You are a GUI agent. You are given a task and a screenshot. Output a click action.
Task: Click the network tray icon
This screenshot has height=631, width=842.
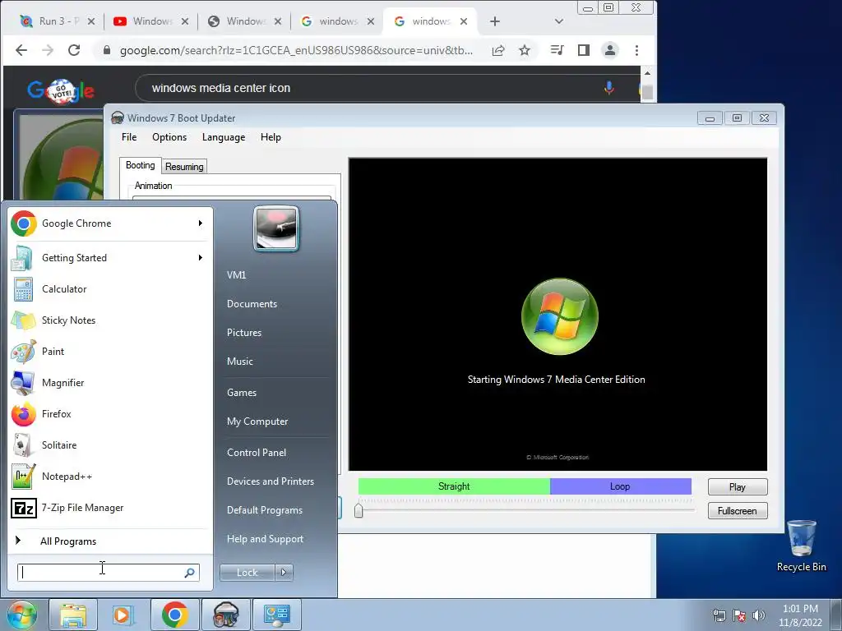point(719,615)
